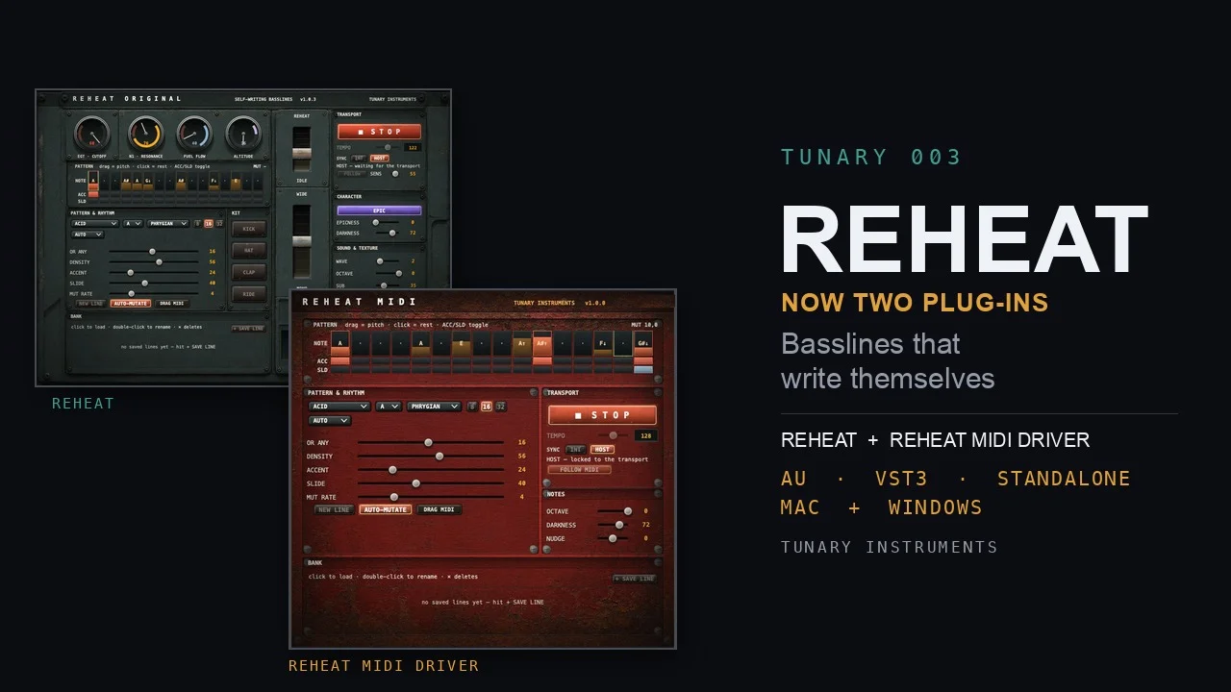
Task: Click the Mut Rate slider handle in Reheat MIDI
Action: 394,497
